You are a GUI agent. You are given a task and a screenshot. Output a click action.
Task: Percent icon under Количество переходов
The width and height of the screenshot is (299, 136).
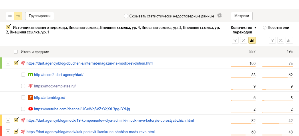pos(244,40)
